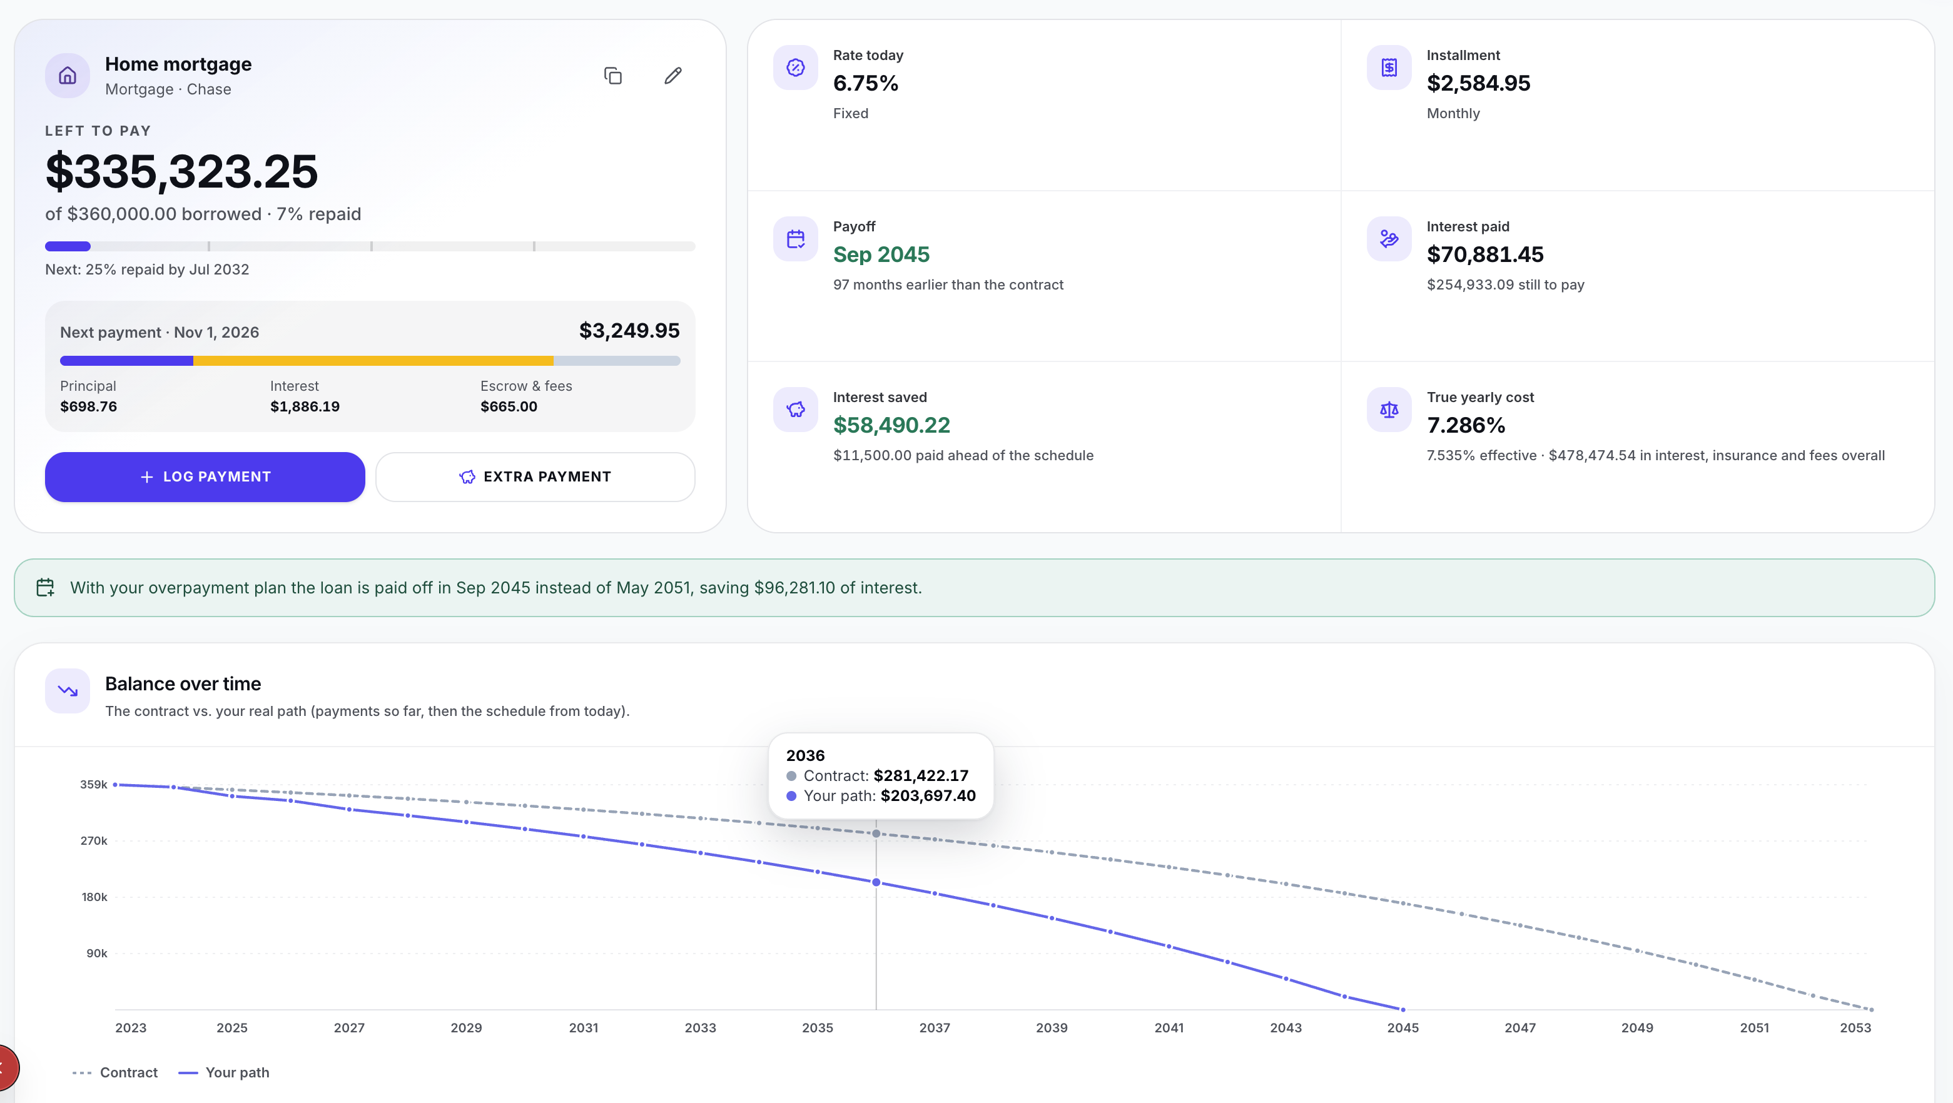Screen dimensions: 1953x1103
Task: Click the Next: 25% repaid by Jul 2032 text
Action: [x=147, y=270]
